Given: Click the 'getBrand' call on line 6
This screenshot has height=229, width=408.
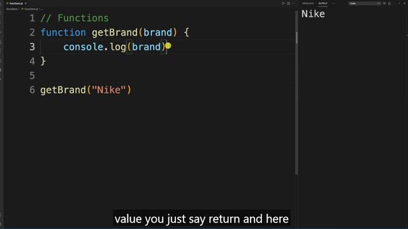Looking at the screenshot, I should point(63,90).
